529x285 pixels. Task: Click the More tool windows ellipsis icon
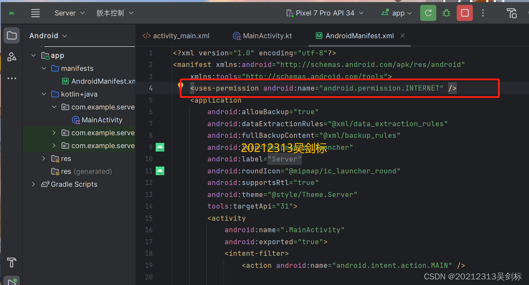[x=11, y=78]
